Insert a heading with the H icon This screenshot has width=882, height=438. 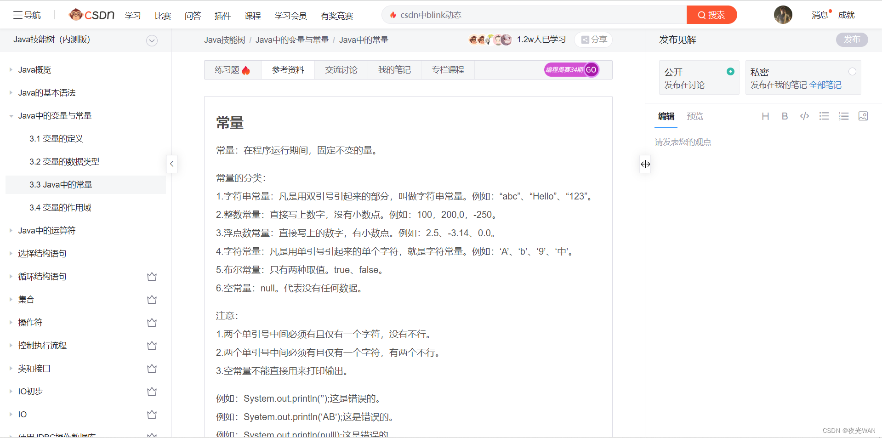point(765,116)
